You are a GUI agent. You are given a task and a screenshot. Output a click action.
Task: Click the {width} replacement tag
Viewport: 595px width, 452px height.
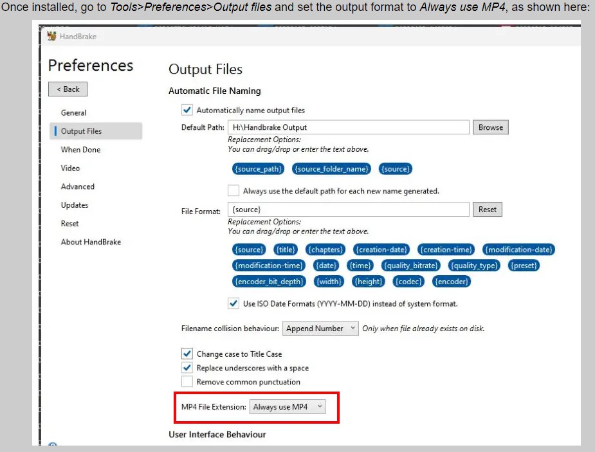coord(329,282)
